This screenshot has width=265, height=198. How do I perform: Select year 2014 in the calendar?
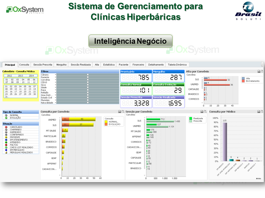pyautogui.click(x=31, y=76)
